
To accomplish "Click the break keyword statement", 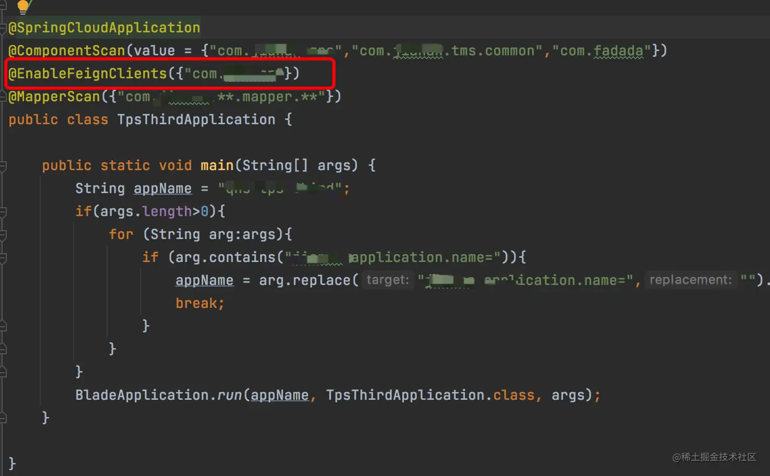I will [200, 303].
